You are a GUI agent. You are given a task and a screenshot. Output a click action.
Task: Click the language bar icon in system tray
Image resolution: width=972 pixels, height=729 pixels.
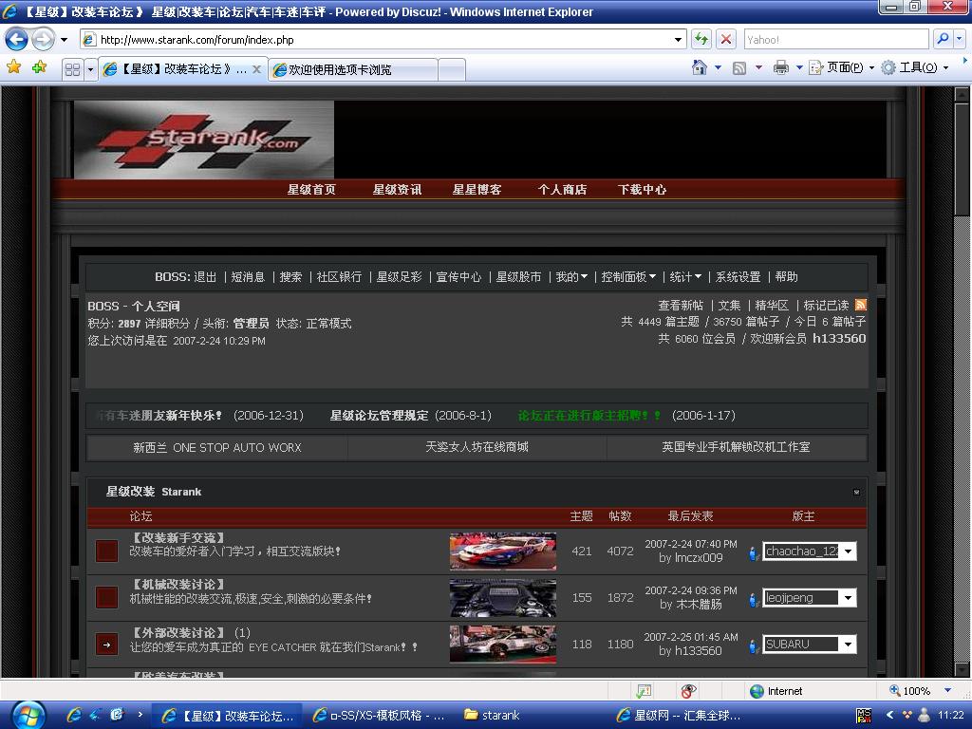(x=863, y=716)
